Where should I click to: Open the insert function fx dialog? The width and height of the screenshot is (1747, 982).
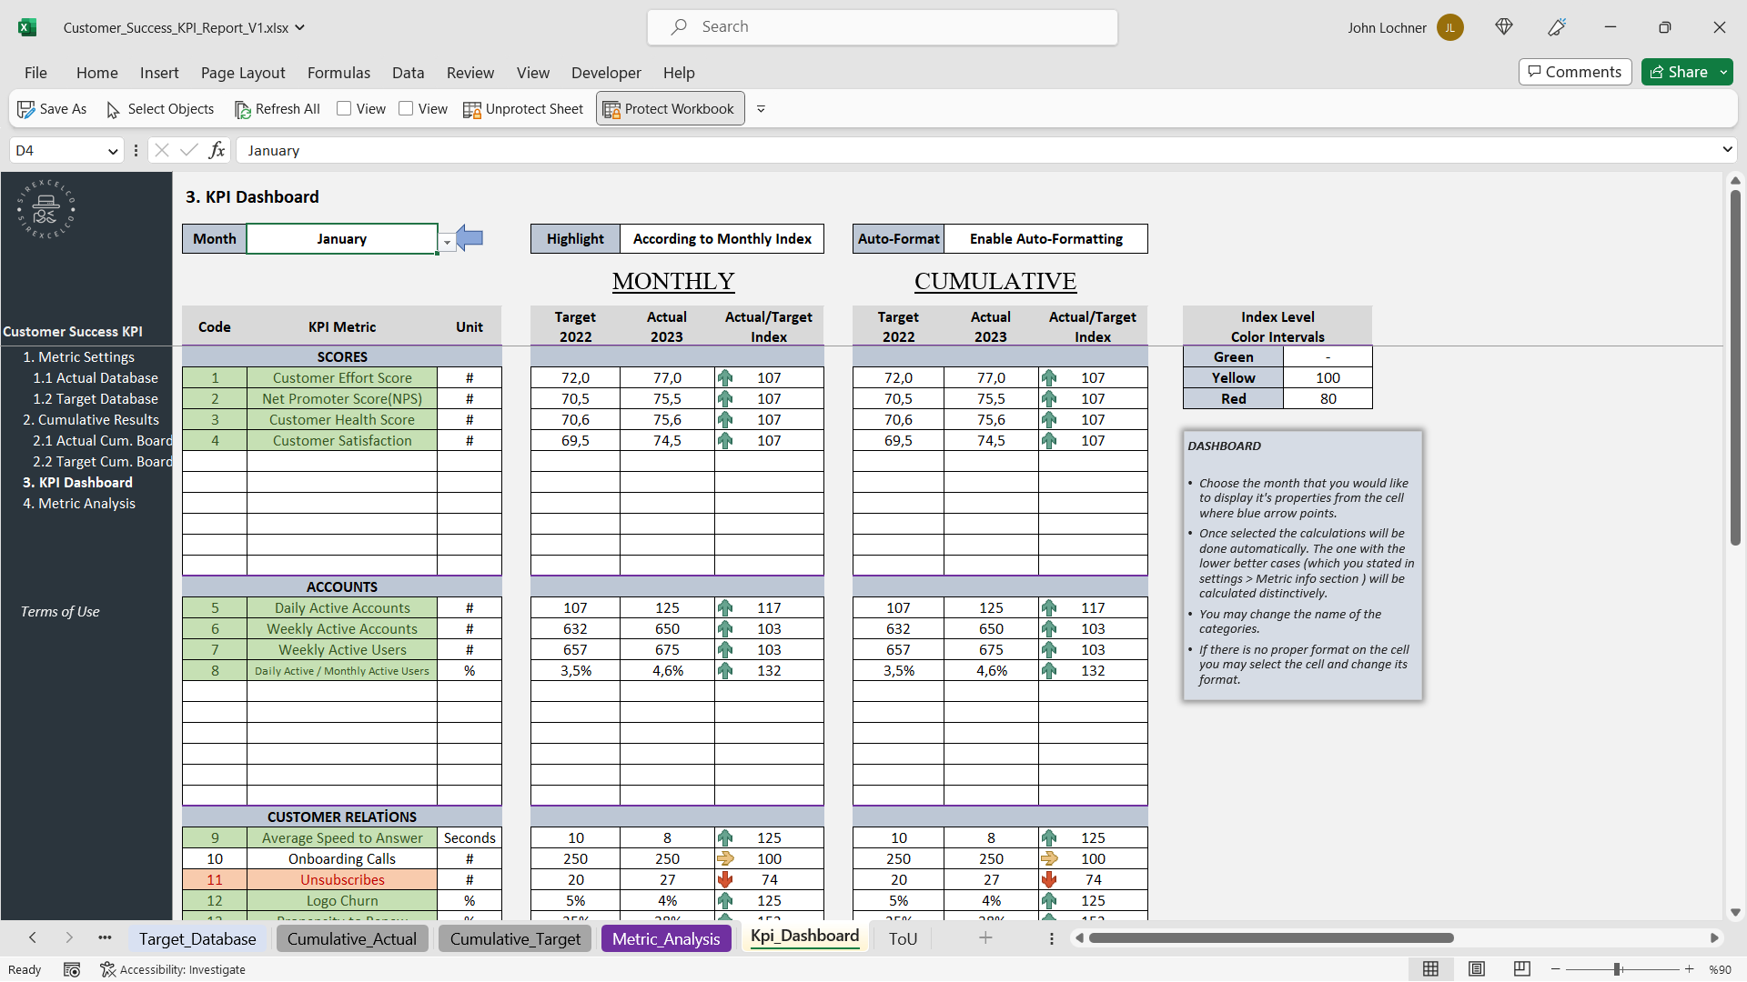coord(217,150)
